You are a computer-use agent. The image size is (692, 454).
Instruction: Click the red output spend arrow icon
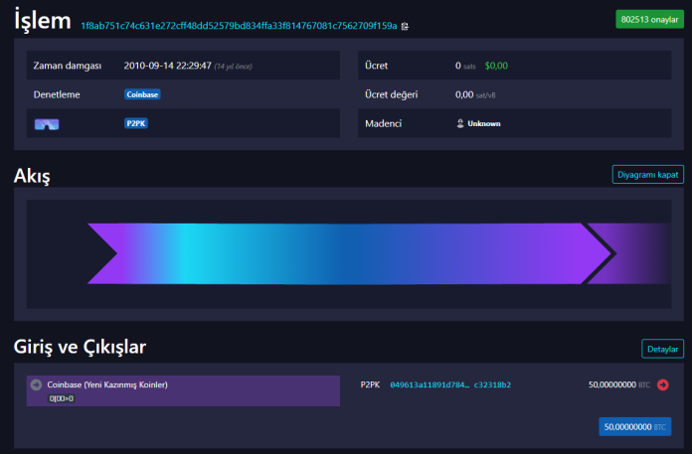pos(663,384)
